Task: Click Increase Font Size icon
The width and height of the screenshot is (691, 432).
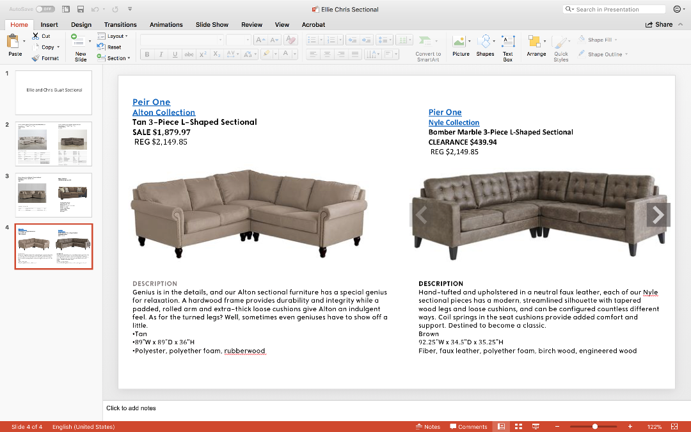Action: click(261, 40)
